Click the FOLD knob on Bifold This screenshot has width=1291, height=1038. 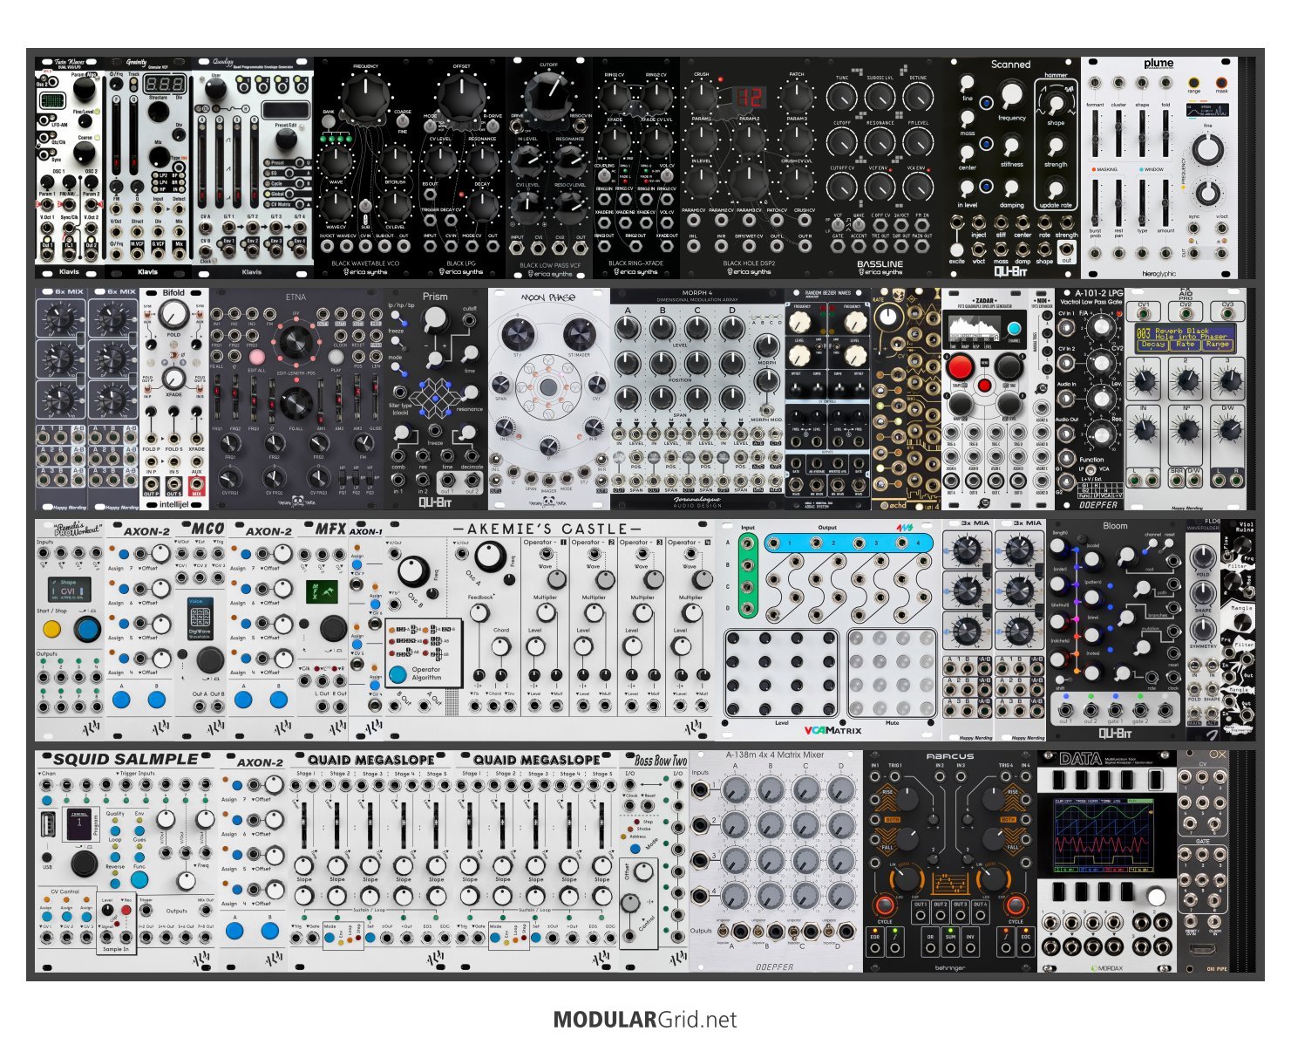(173, 315)
